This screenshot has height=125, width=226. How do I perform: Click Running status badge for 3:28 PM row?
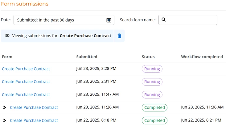pos(152,69)
